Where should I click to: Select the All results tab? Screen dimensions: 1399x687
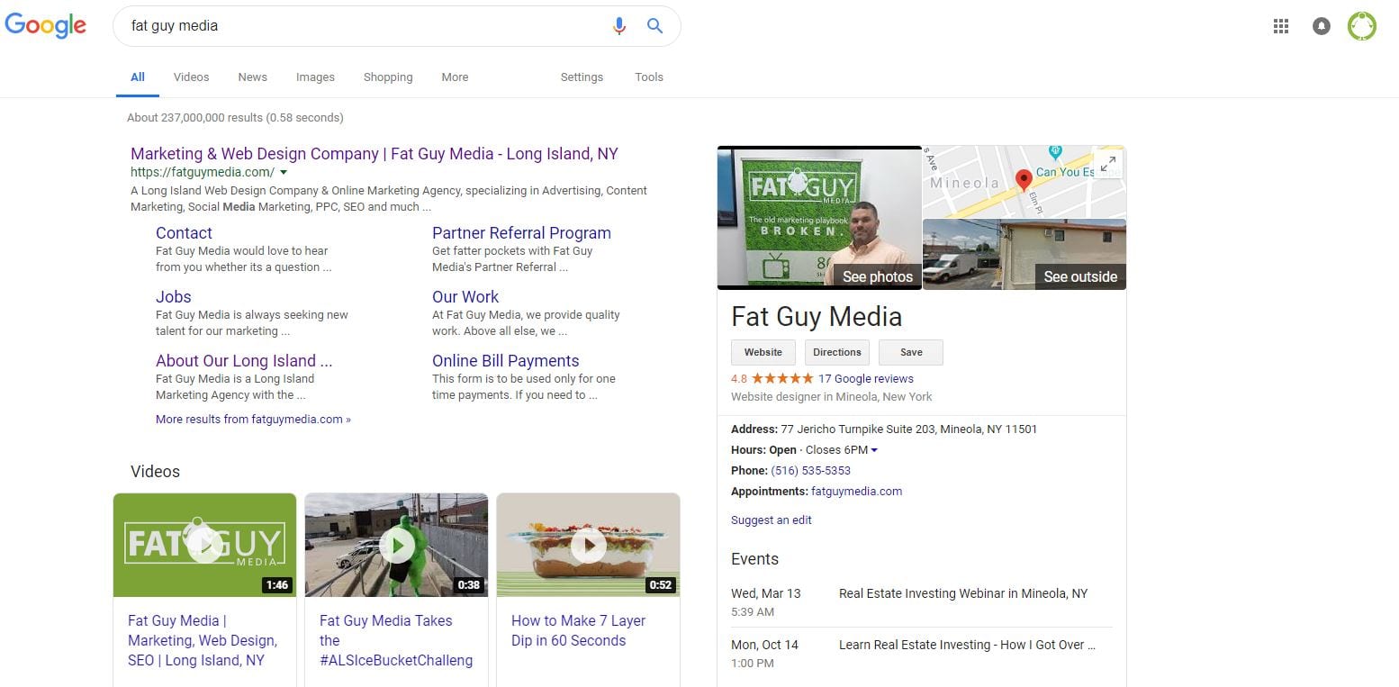(138, 77)
